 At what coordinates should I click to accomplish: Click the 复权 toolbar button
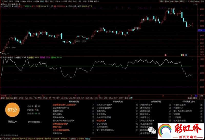(162, 2)
